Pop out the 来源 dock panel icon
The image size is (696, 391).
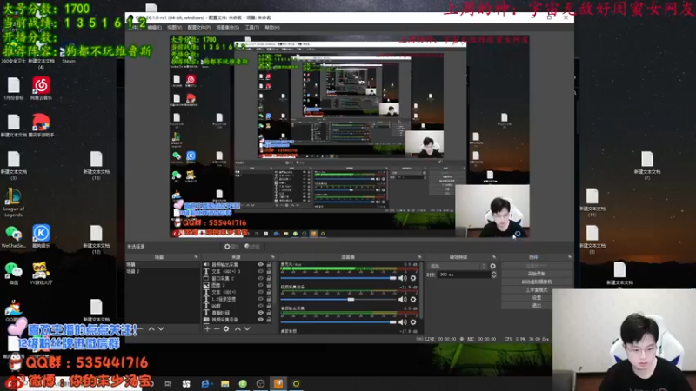(x=272, y=257)
